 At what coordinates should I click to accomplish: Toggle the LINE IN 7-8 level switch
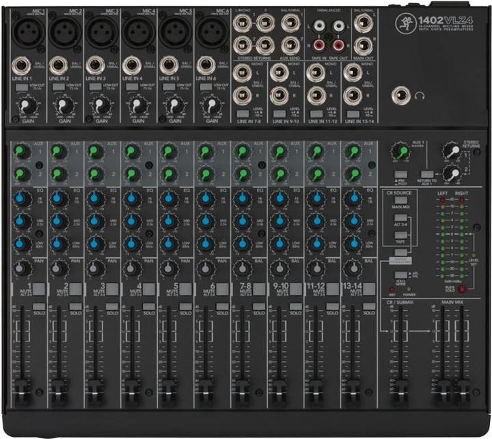point(242,114)
